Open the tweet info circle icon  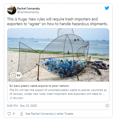pyautogui.click(x=107, y=105)
